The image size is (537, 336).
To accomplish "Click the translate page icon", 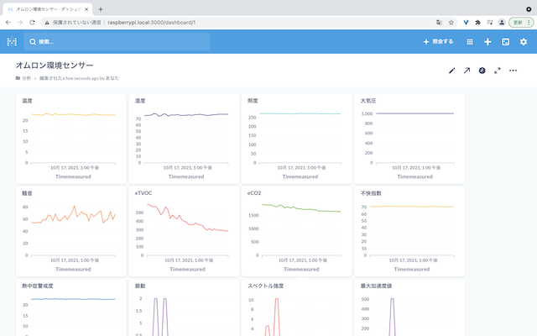I will 439,23.
